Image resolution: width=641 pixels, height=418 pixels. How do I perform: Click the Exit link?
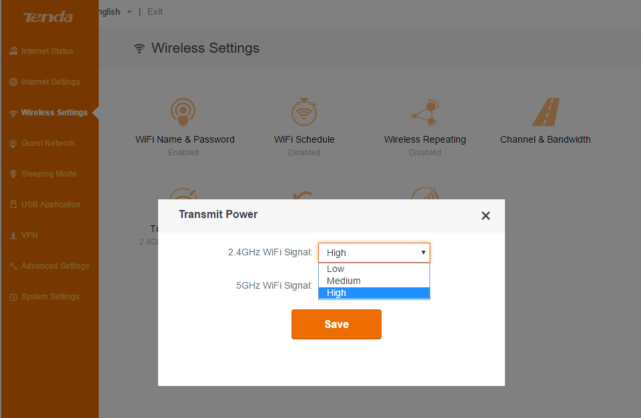[155, 12]
